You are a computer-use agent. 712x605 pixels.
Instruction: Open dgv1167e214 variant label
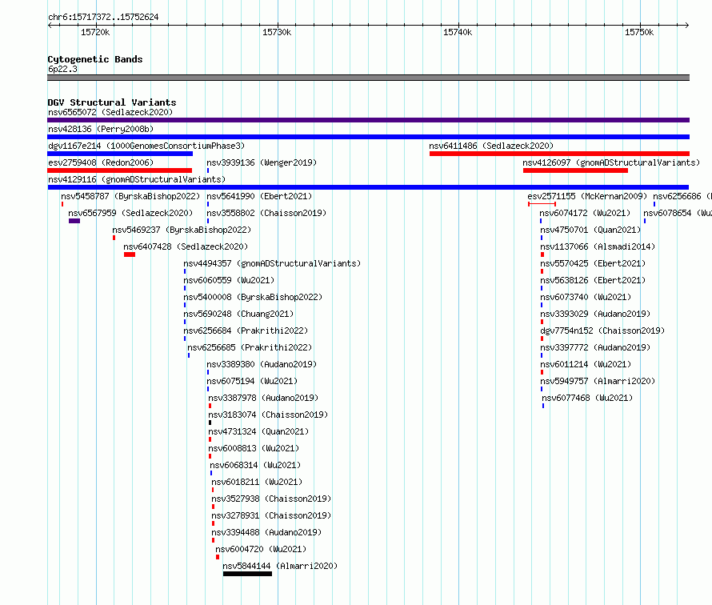[146, 146]
